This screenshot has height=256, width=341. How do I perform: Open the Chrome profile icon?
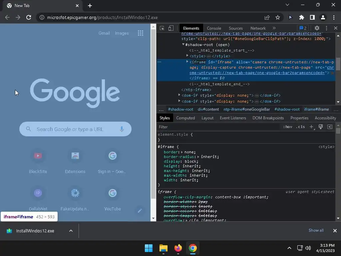tap(323, 17)
